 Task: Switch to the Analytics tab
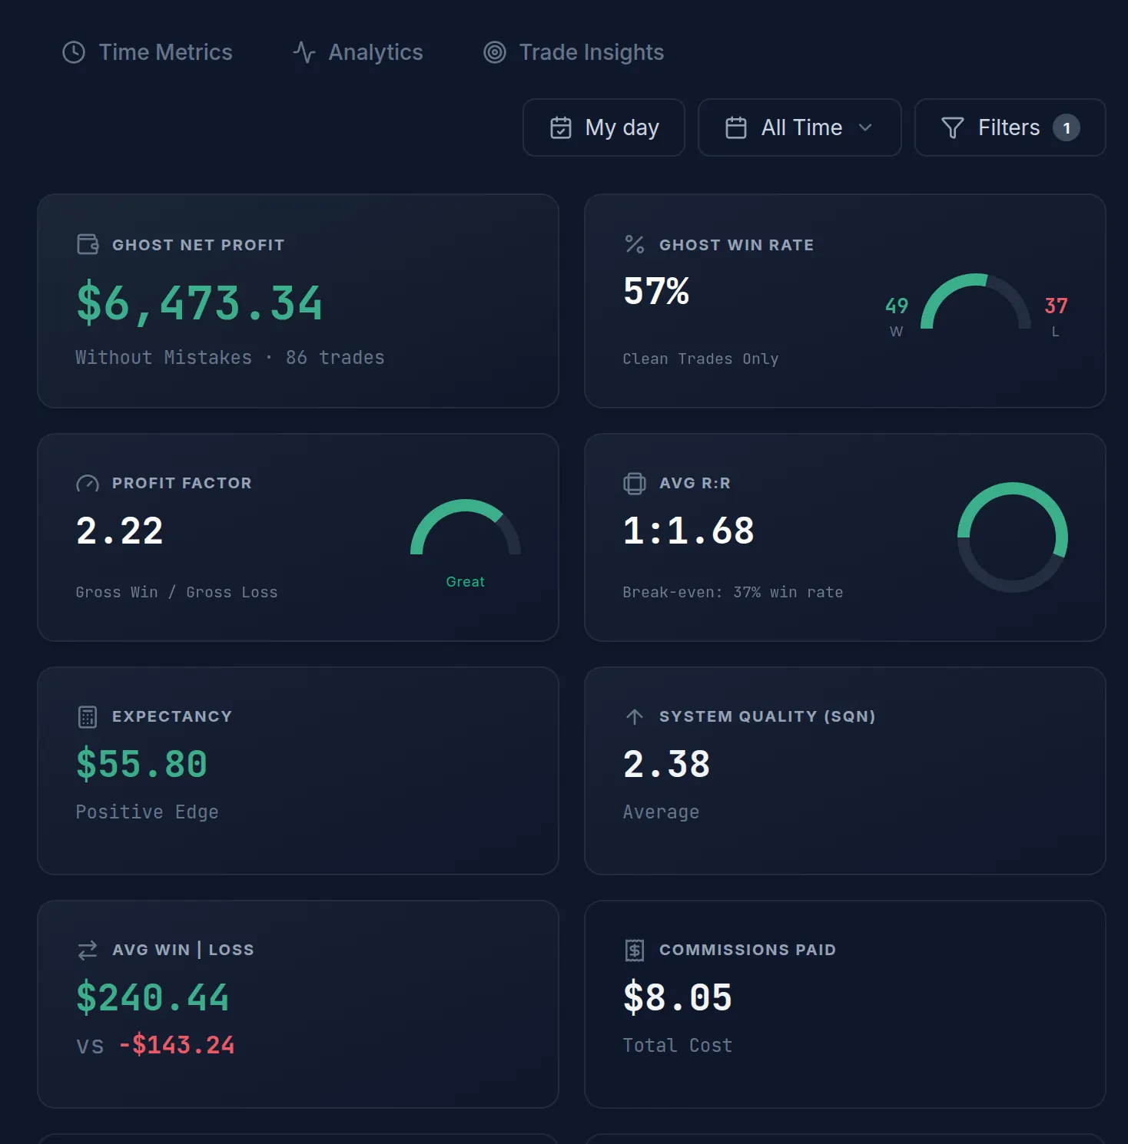coord(358,52)
